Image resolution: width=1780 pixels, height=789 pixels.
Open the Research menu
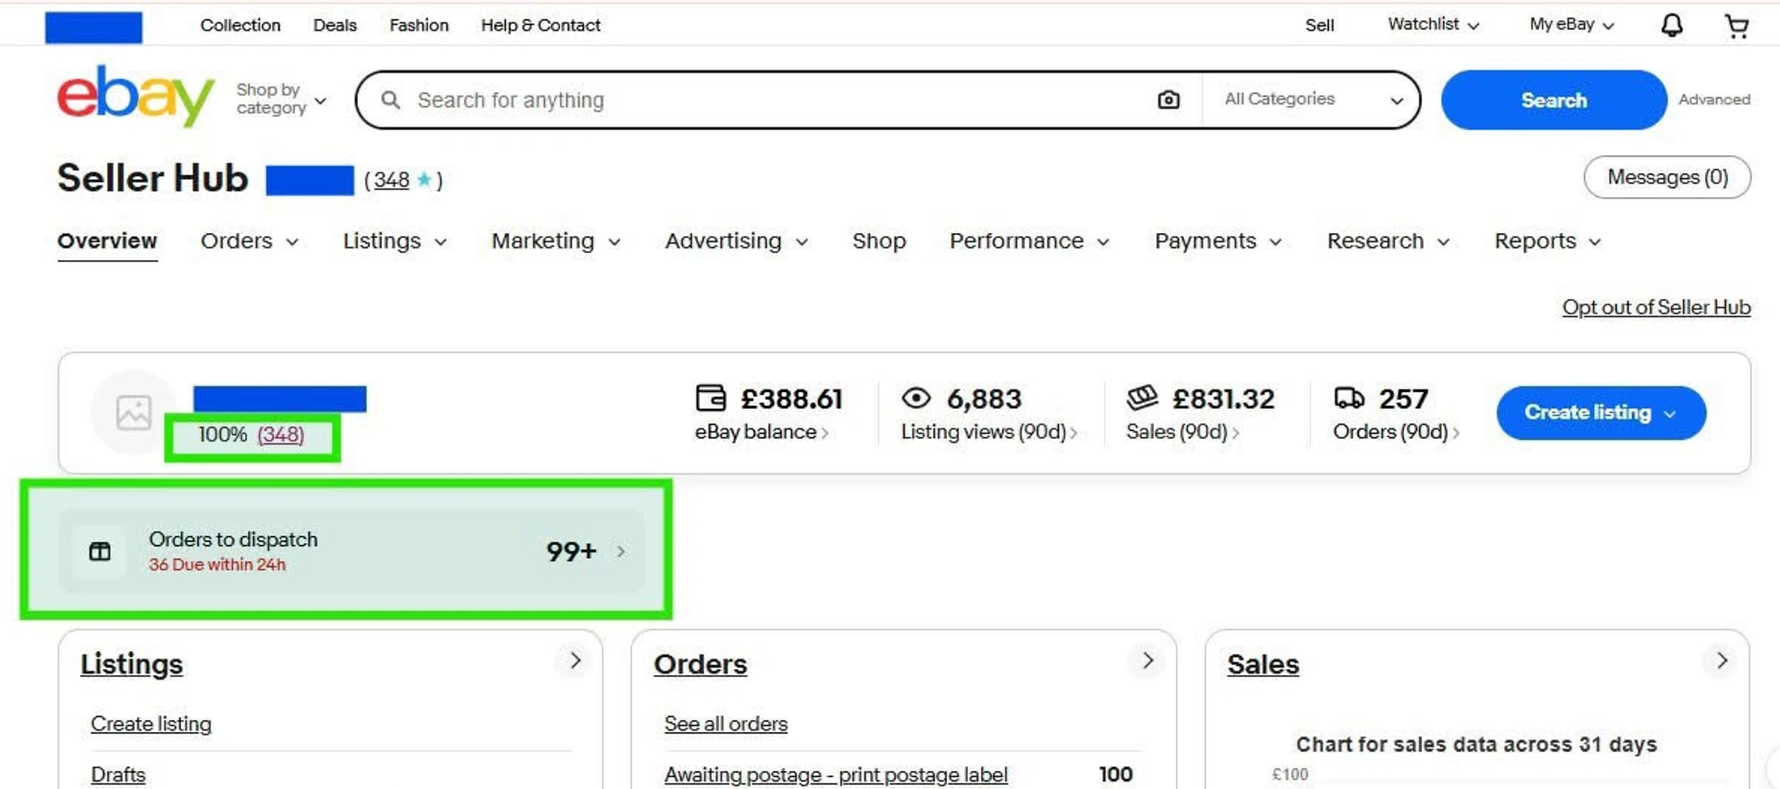[1388, 241]
